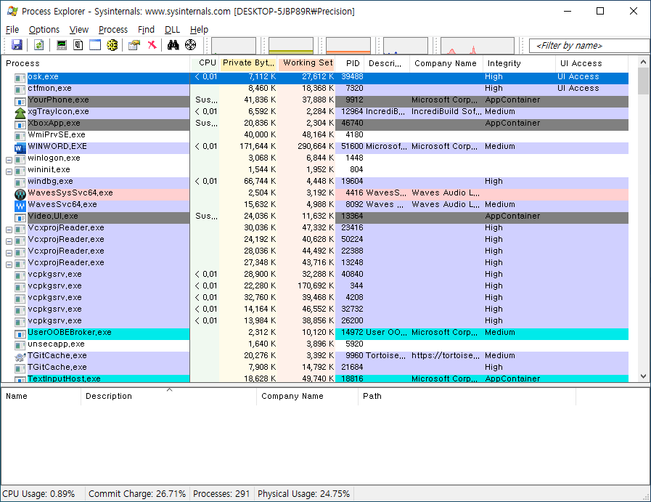Click the XboxApp.exe process icon

click(20, 124)
